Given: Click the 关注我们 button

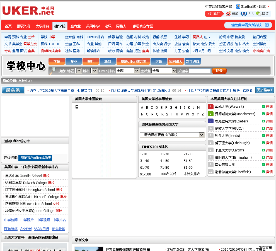Looking at the screenshot, I should click(214, 14).
